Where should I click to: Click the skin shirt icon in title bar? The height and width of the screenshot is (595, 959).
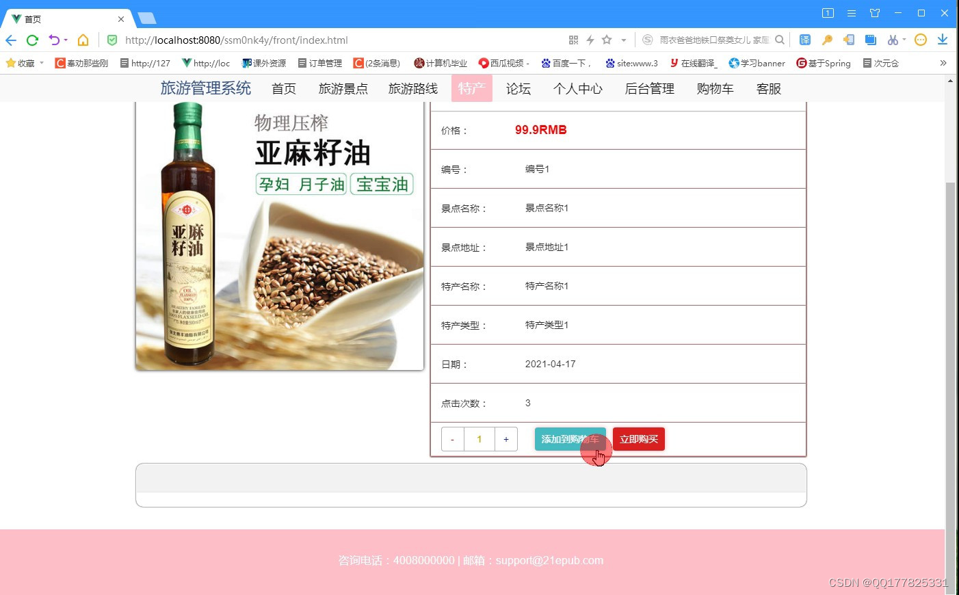[x=875, y=13]
